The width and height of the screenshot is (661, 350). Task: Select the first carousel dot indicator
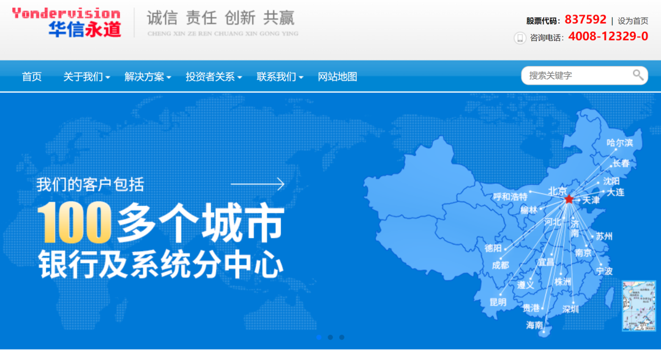[x=319, y=337]
